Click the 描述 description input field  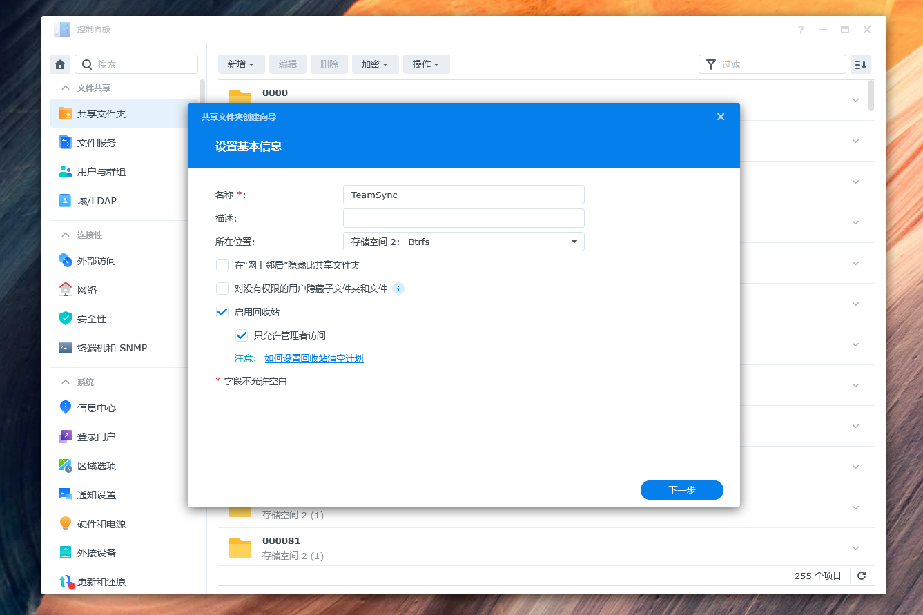pyautogui.click(x=463, y=217)
